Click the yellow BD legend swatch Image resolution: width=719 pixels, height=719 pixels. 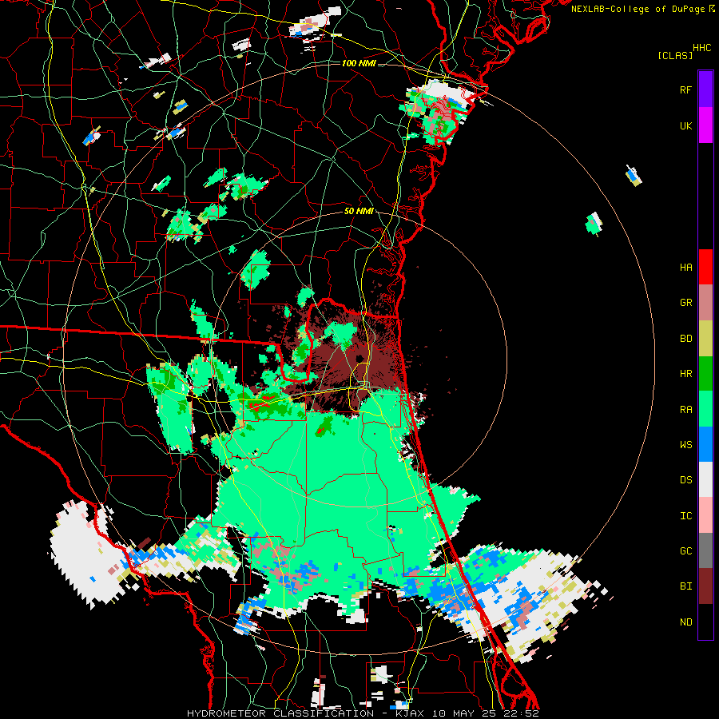pos(705,338)
